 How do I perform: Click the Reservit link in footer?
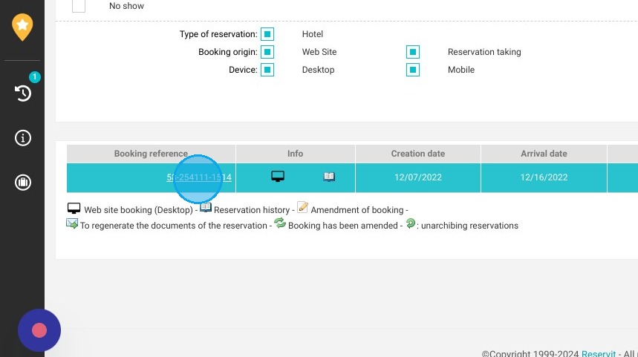(599, 354)
